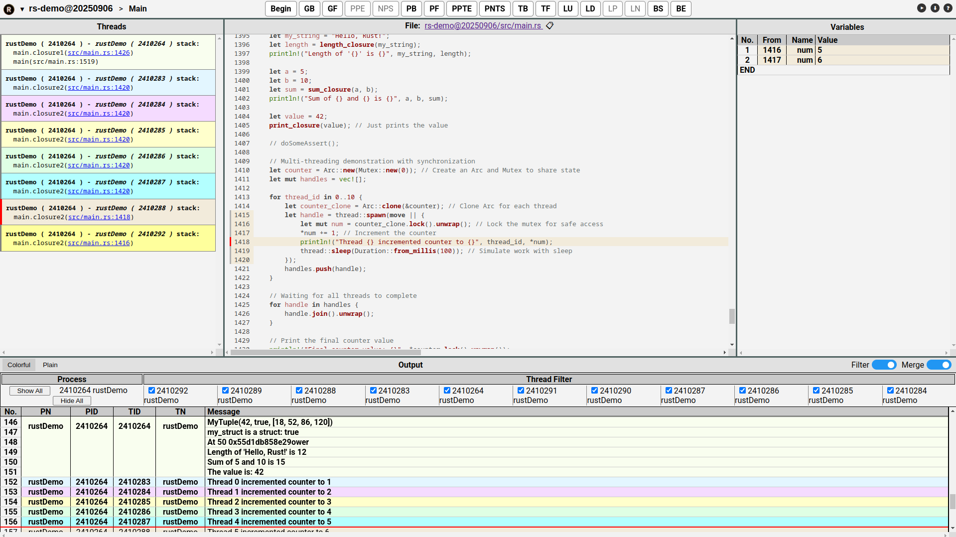The width and height of the screenshot is (956, 537).
Task: Click the download arrow icon
Action: pos(935,8)
